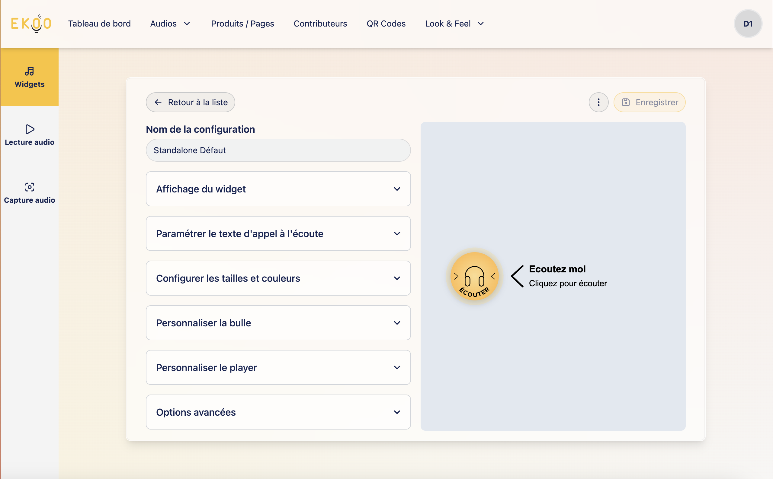This screenshot has height=479, width=773.
Task: Open the Lecture audio sidebar section
Action: (30, 135)
